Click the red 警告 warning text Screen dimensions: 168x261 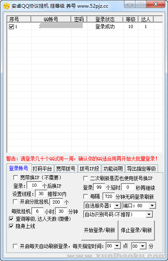click(x=82, y=159)
